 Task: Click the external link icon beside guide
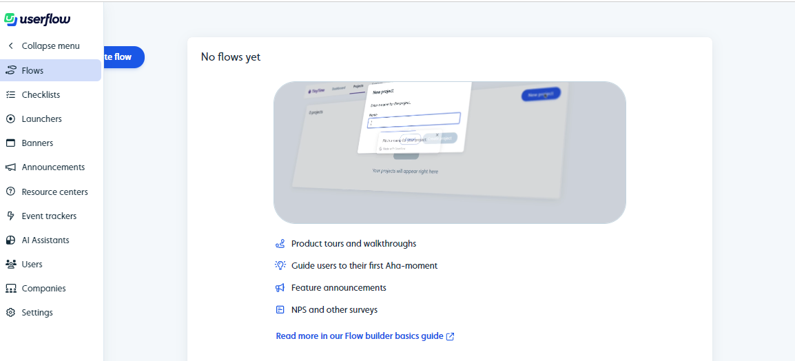tap(450, 336)
